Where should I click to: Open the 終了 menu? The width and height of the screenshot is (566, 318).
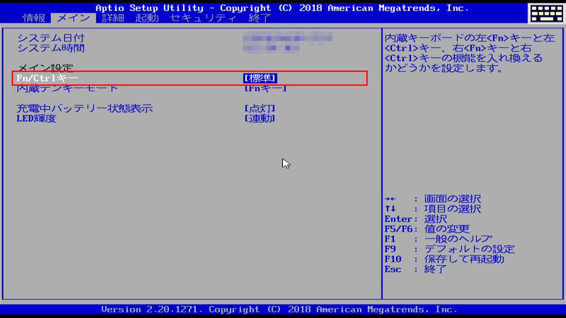(259, 18)
